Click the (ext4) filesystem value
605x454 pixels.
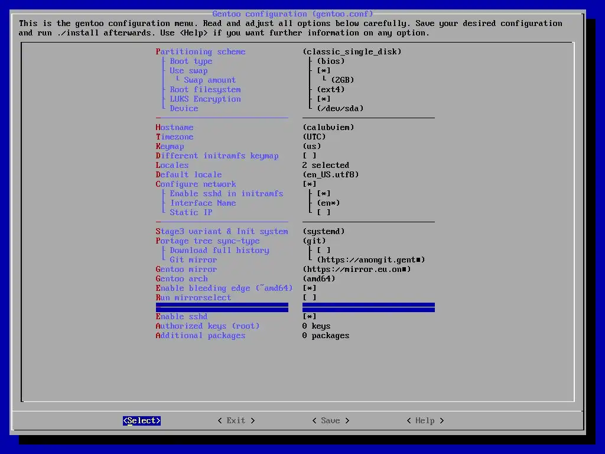(331, 90)
